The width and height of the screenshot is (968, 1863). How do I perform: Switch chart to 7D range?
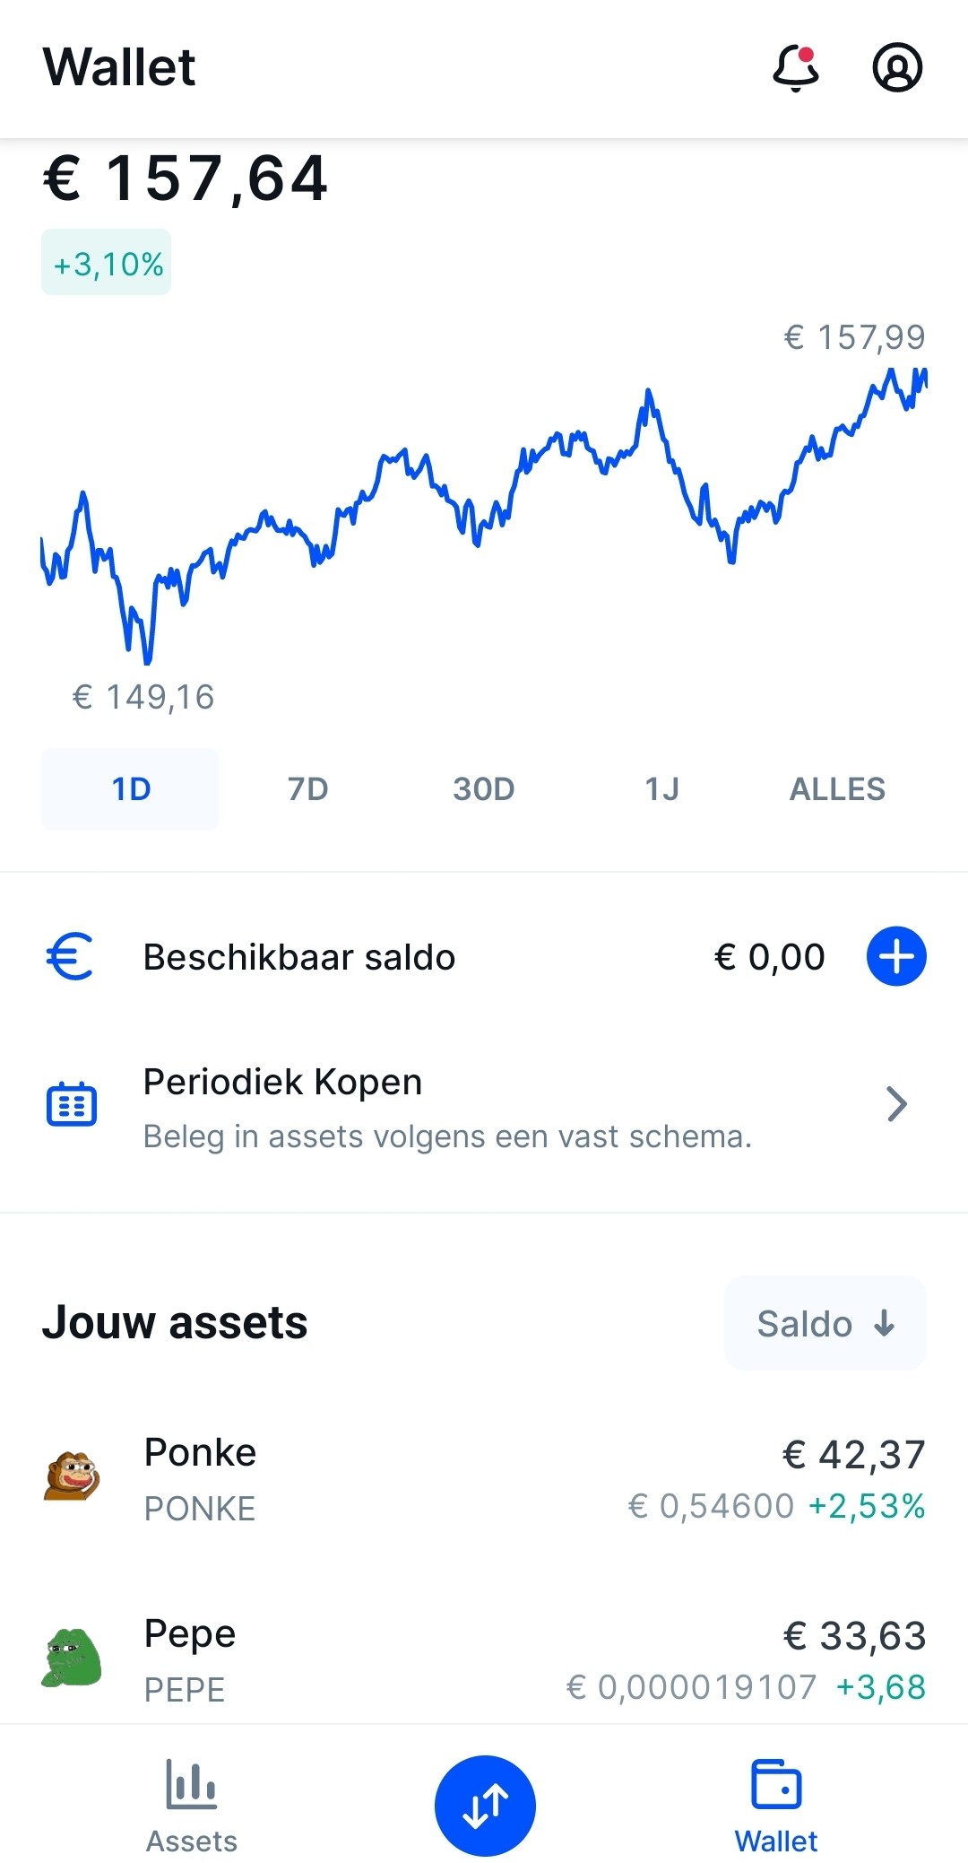tap(307, 789)
